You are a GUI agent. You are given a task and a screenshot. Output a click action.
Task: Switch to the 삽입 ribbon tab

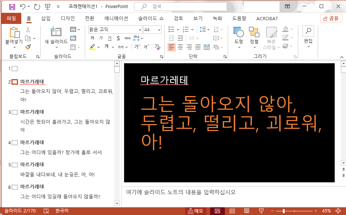coord(45,18)
